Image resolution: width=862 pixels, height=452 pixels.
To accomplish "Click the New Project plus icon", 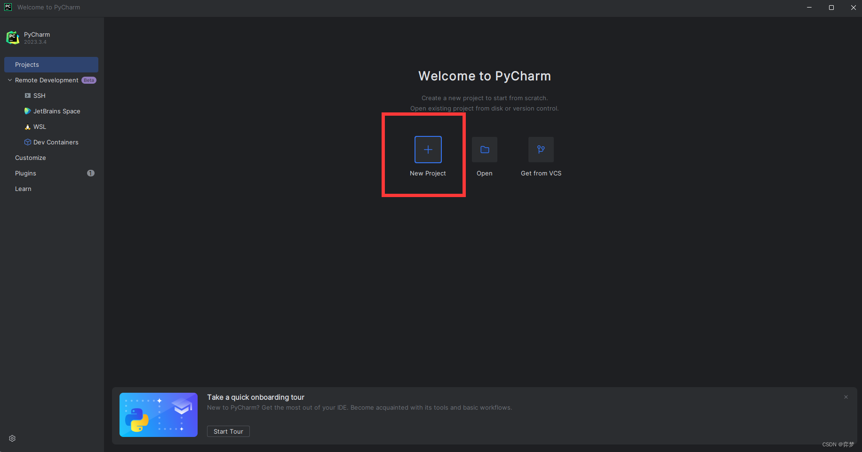I will click(428, 150).
